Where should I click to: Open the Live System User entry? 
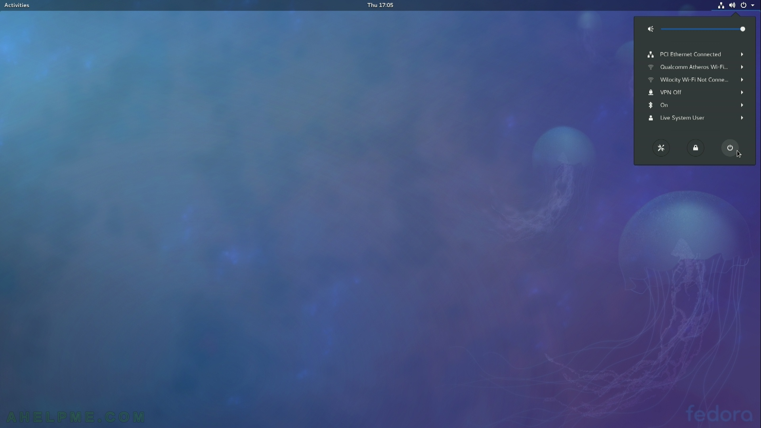(x=695, y=118)
